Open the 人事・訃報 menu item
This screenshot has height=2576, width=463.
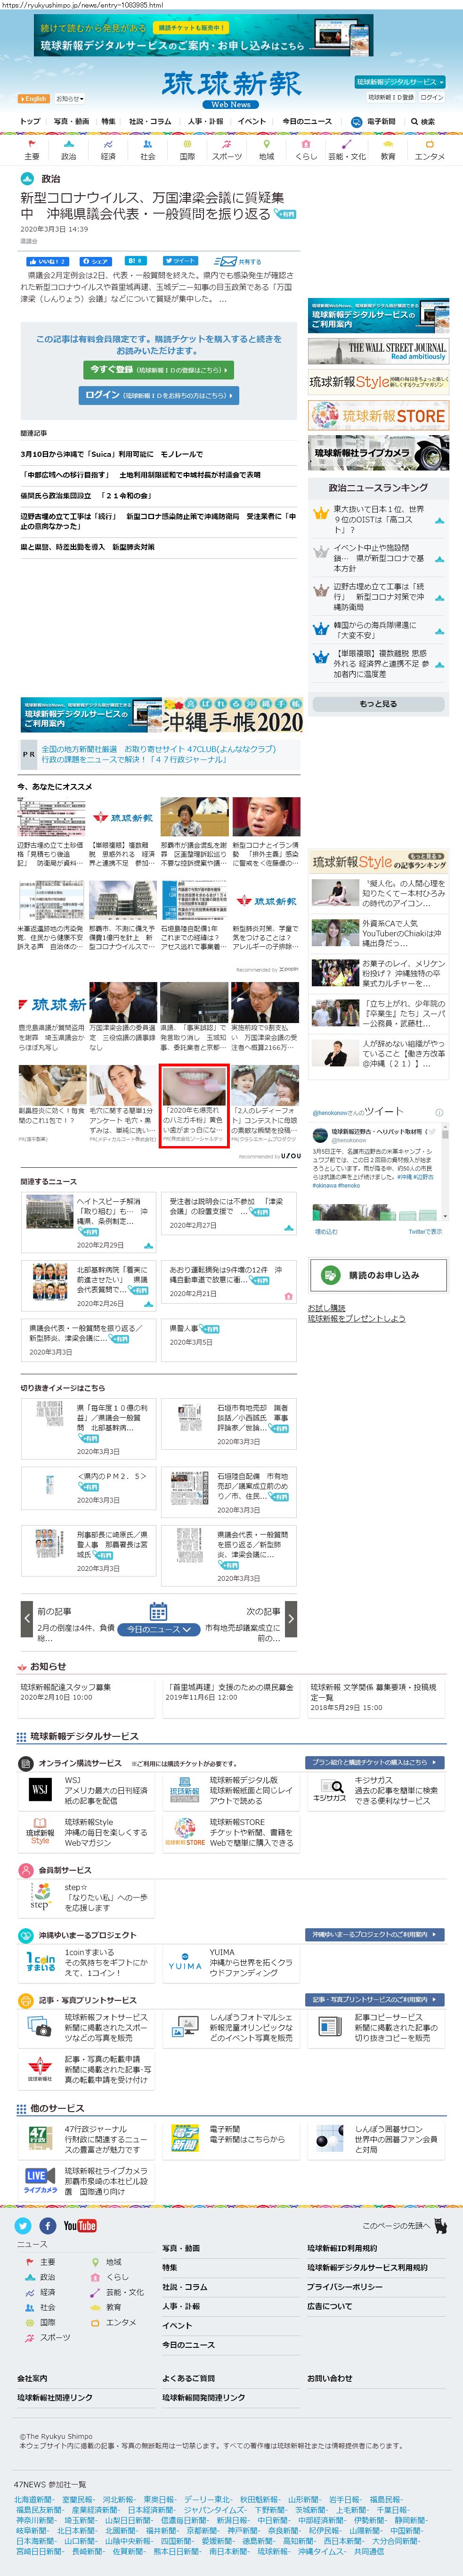pyautogui.click(x=205, y=121)
